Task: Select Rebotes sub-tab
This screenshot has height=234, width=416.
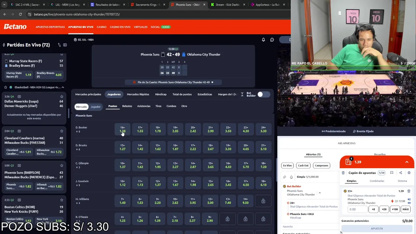Action: coord(127,106)
